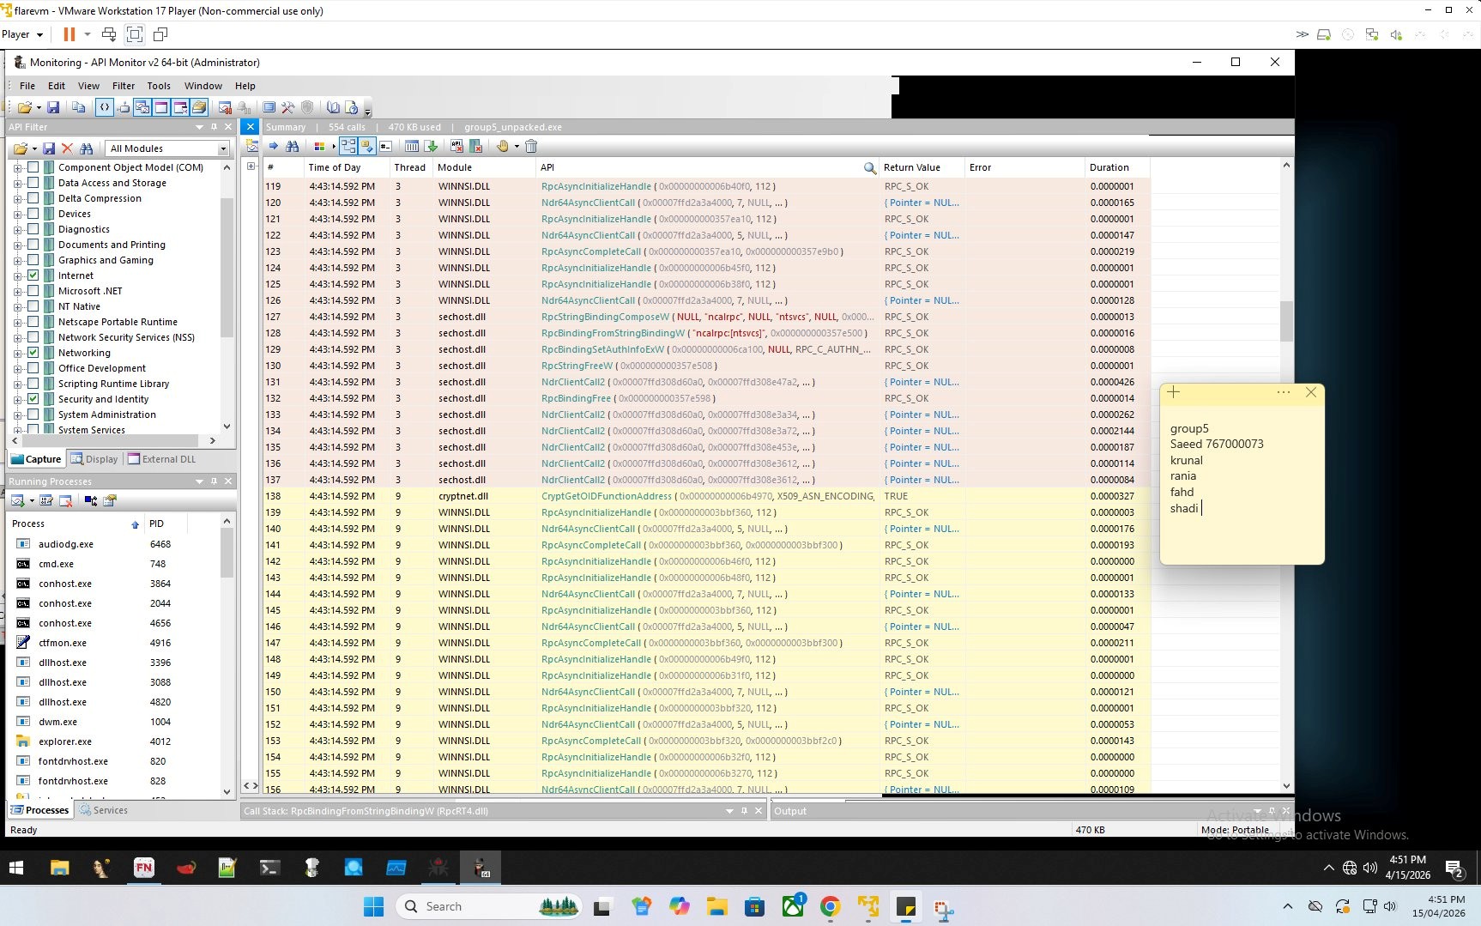Screen dimensions: 1481x926
Task: Click the trash can clear calls icon
Action: (531, 147)
